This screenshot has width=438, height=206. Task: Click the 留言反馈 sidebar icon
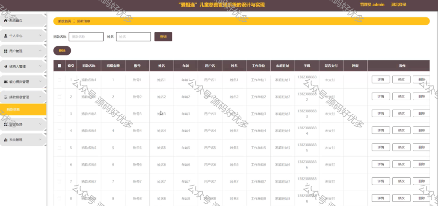coord(6,125)
